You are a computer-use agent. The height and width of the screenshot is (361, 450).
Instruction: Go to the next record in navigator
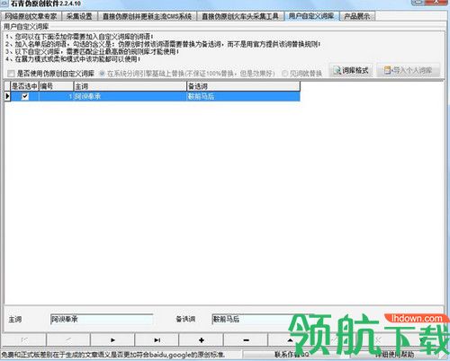click(x=112, y=340)
